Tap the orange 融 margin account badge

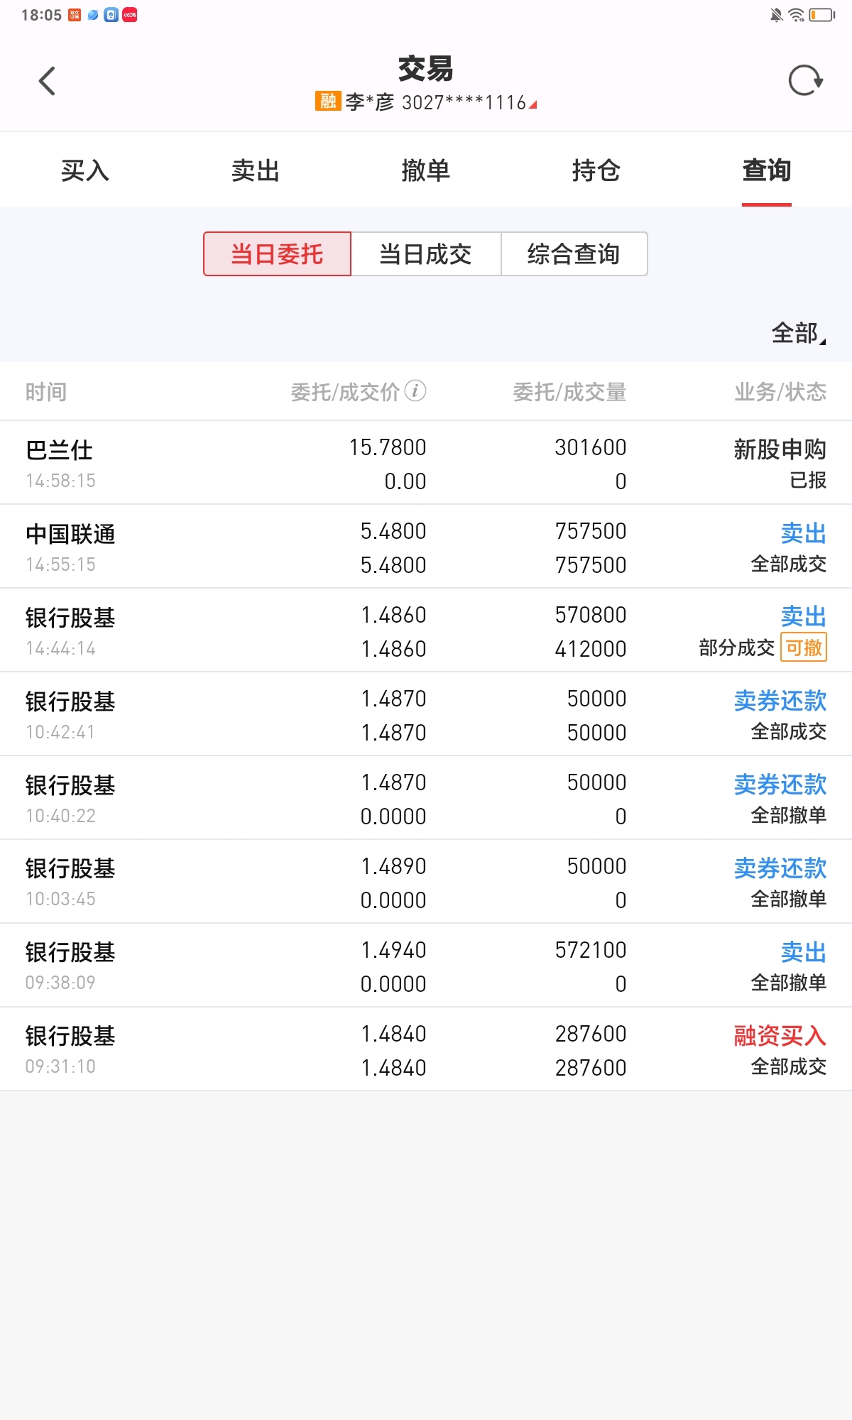[x=328, y=102]
